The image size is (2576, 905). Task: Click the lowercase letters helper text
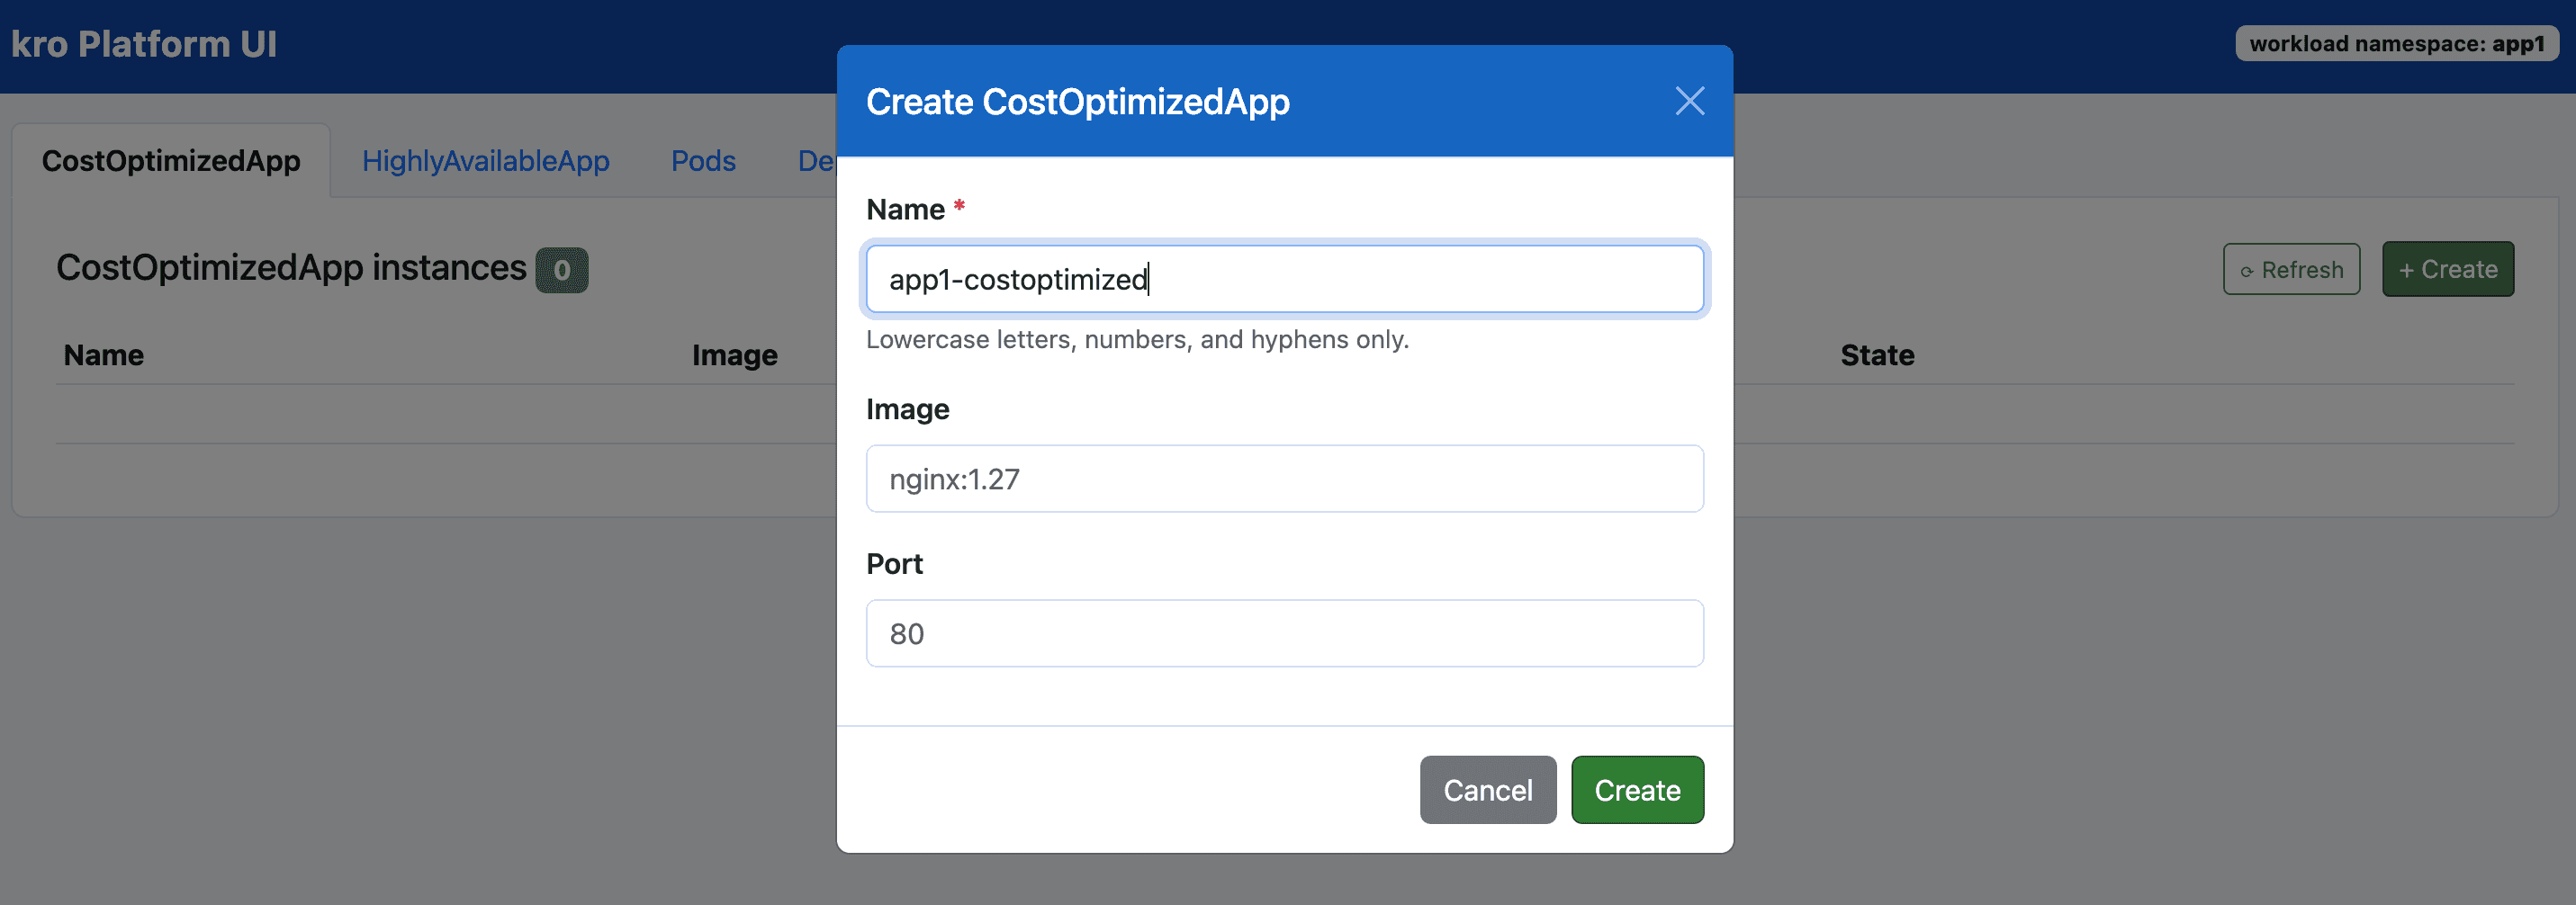click(x=1137, y=340)
